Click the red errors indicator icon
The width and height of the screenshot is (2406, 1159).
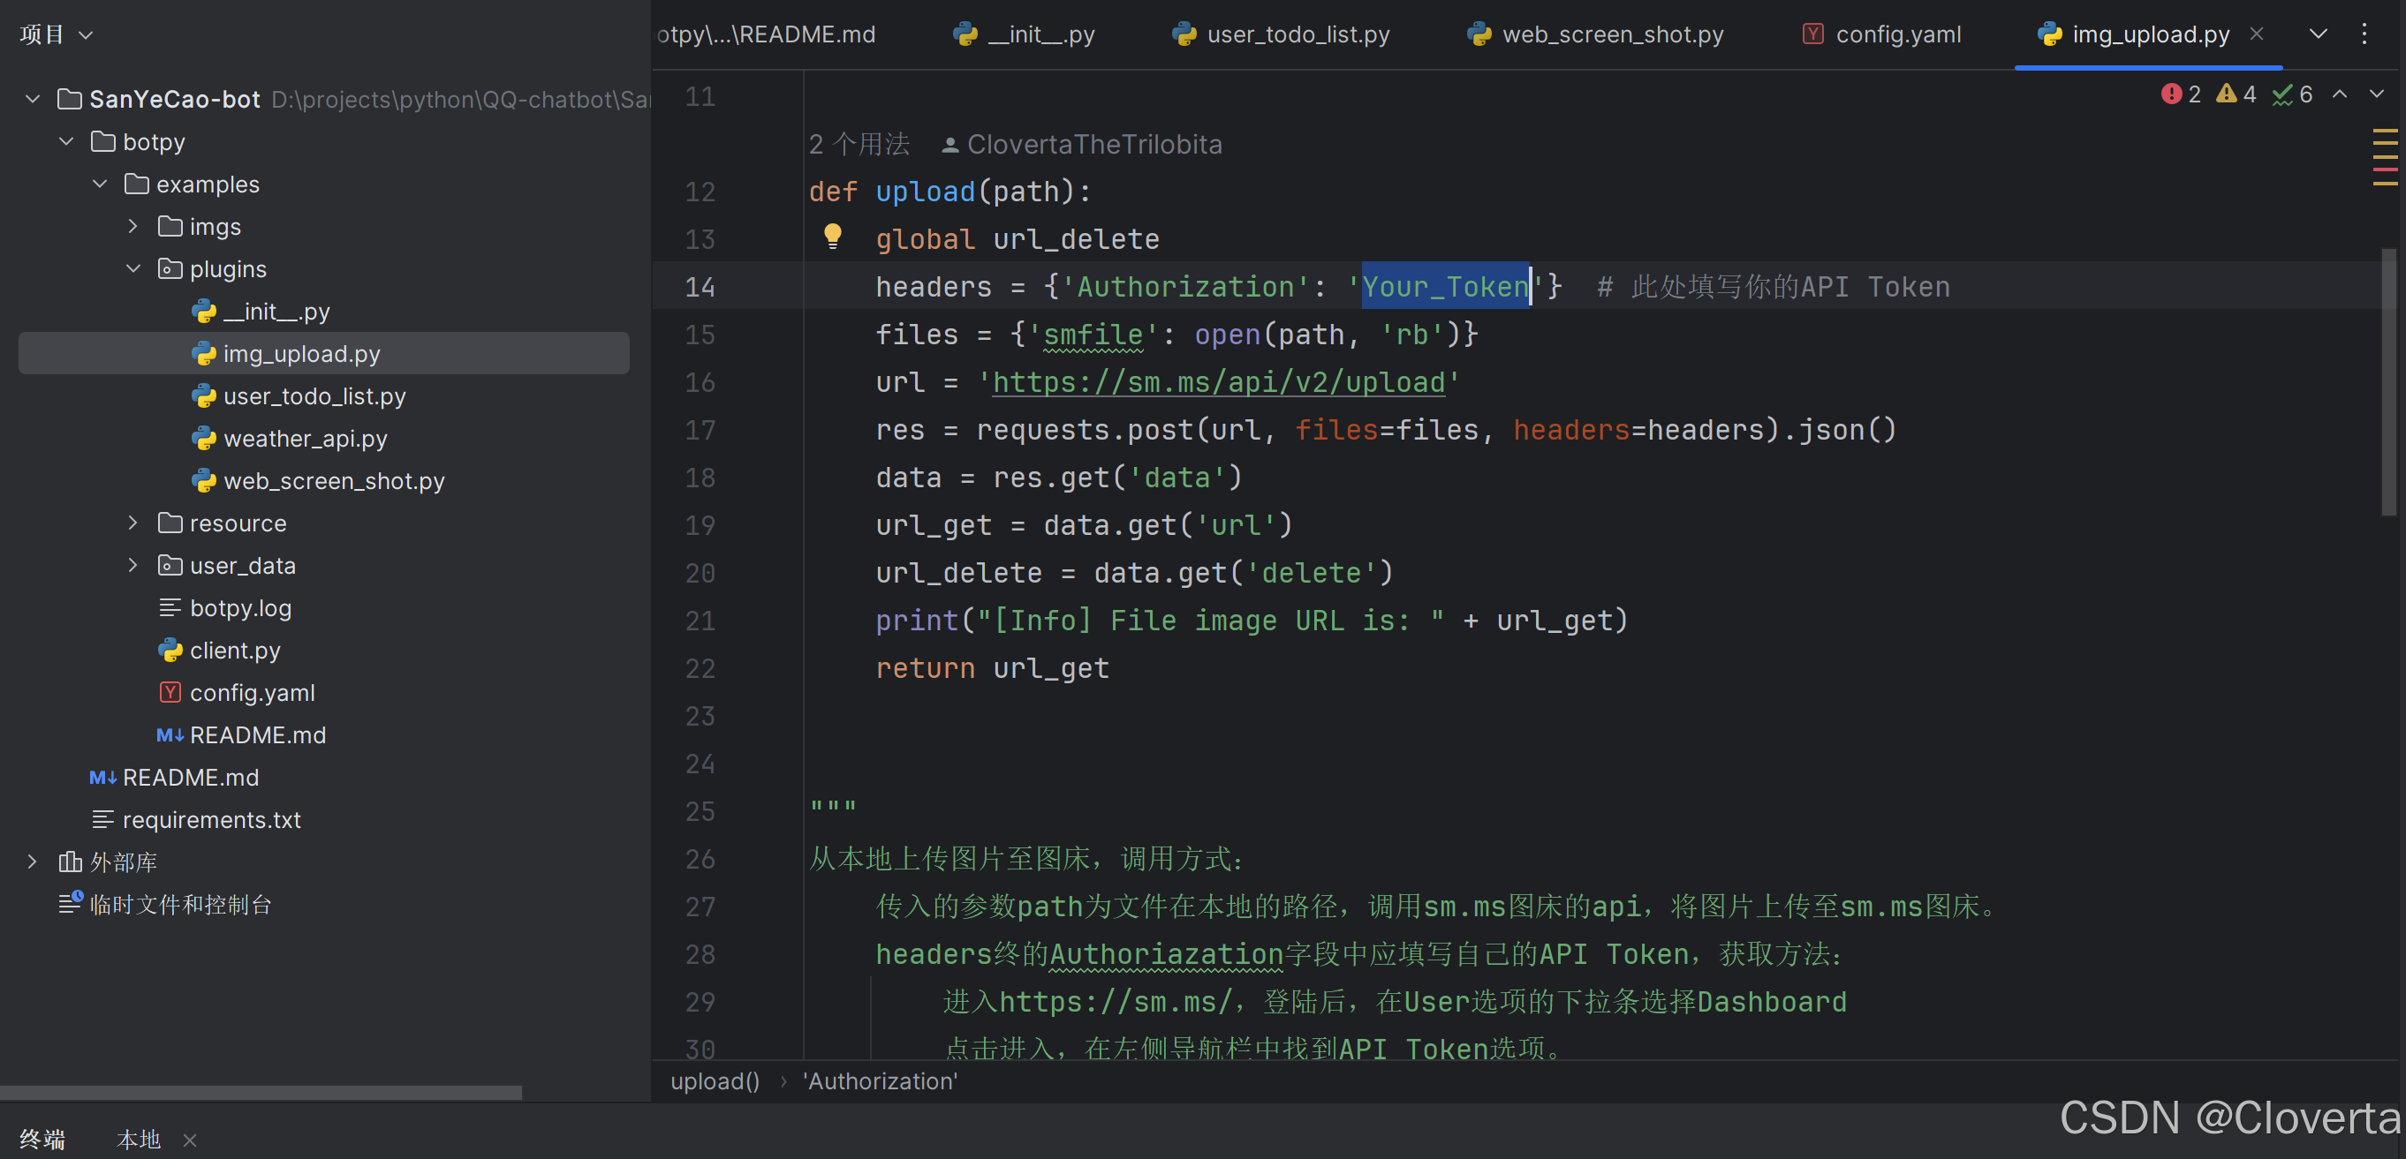pos(2171,94)
